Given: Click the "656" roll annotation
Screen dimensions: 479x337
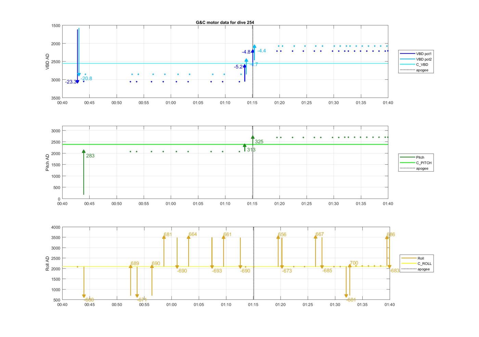Looking at the screenshot, I should 282,234.
